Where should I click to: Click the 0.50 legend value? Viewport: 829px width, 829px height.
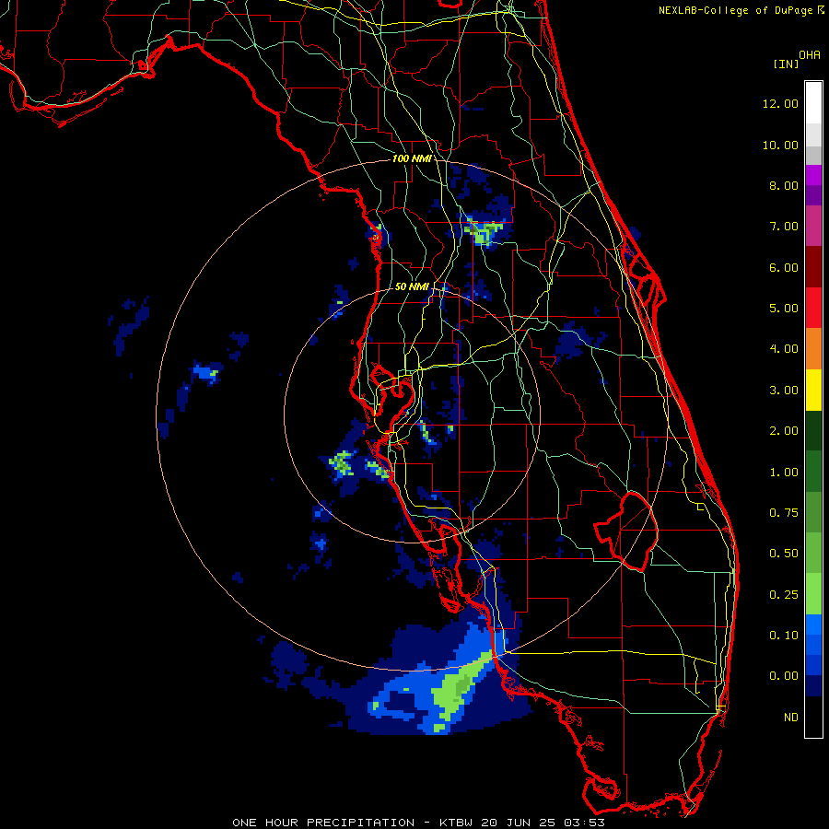coord(784,554)
